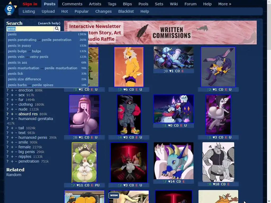Open the (search help) link
The height and width of the screenshot is (203, 271).
(x=49, y=23)
